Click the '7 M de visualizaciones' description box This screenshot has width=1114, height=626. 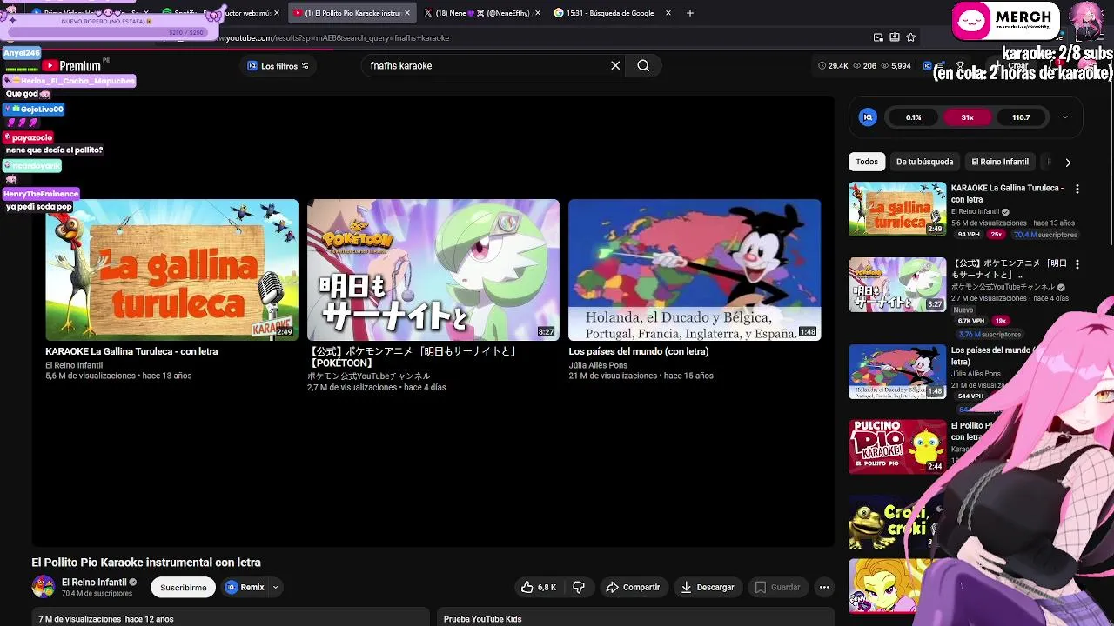(x=231, y=617)
